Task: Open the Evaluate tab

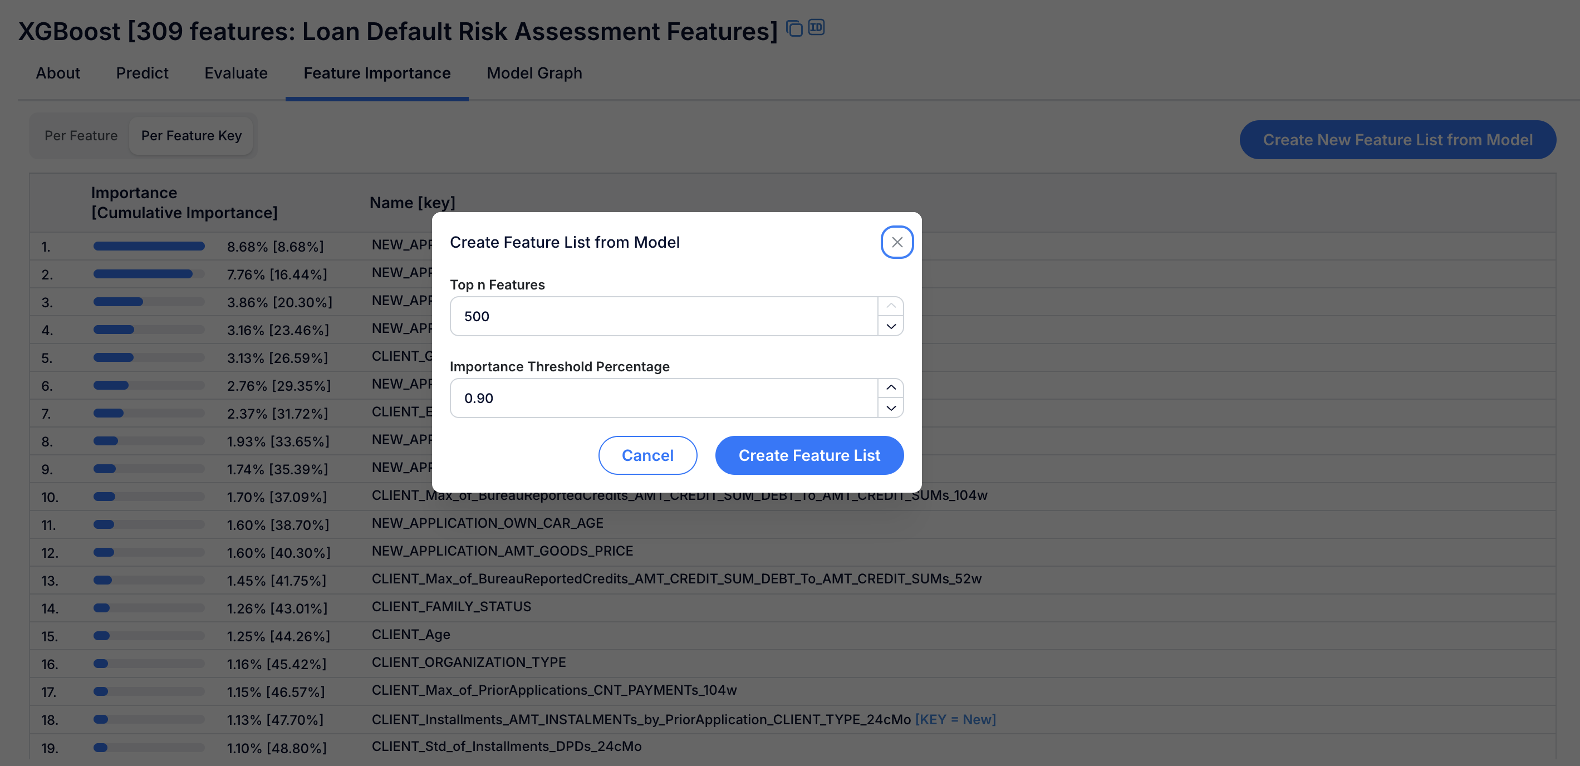Action: (235, 73)
